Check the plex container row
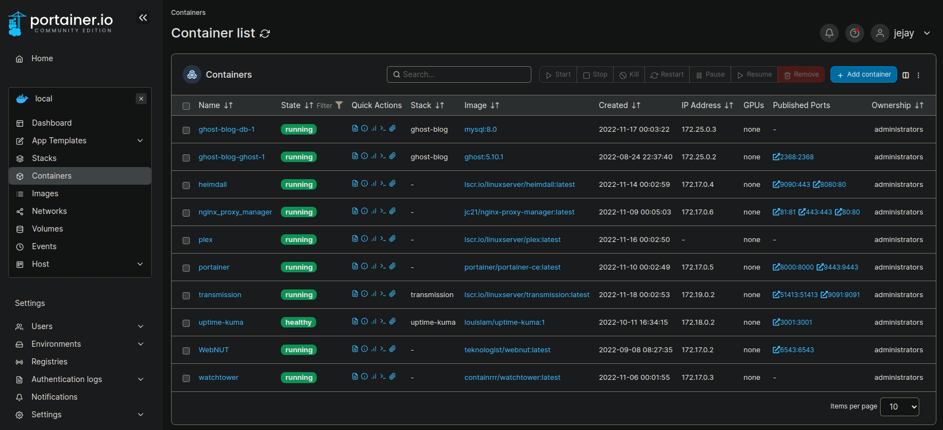This screenshot has width=943, height=430. (x=186, y=240)
